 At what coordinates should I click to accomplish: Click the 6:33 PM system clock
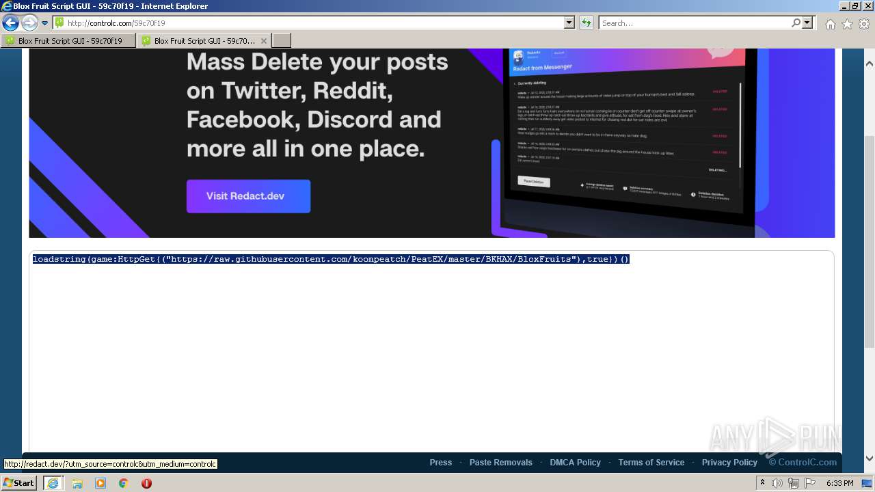point(839,483)
